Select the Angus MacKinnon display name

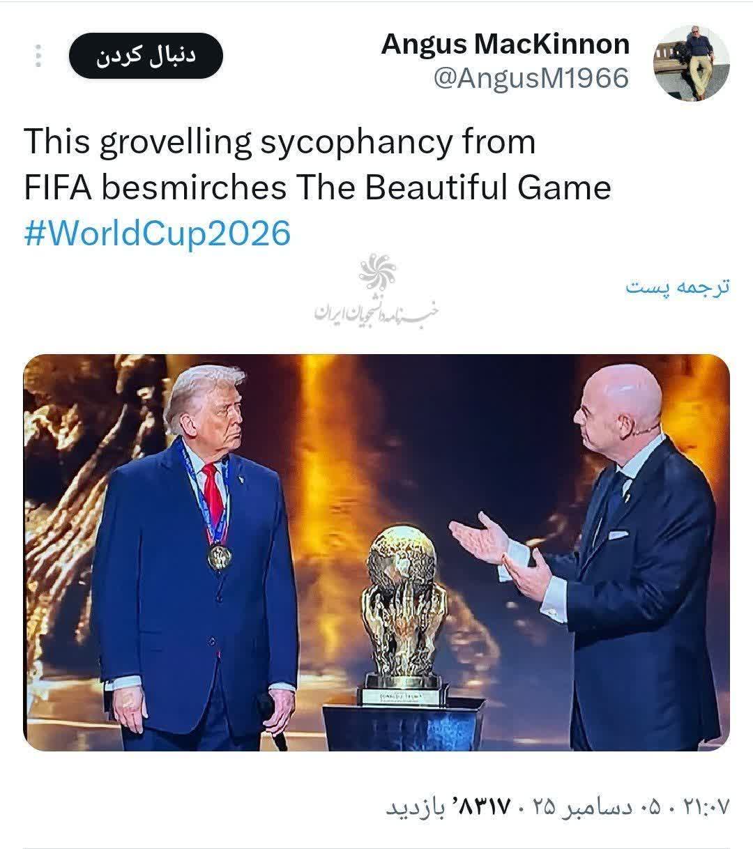[x=505, y=44]
